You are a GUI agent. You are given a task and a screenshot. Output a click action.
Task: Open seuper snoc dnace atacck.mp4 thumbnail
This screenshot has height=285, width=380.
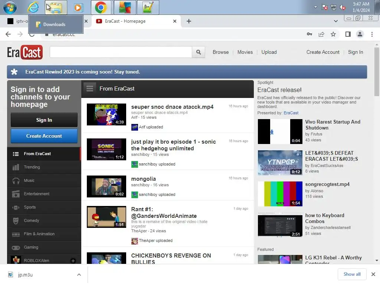pyautogui.click(x=107, y=114)
